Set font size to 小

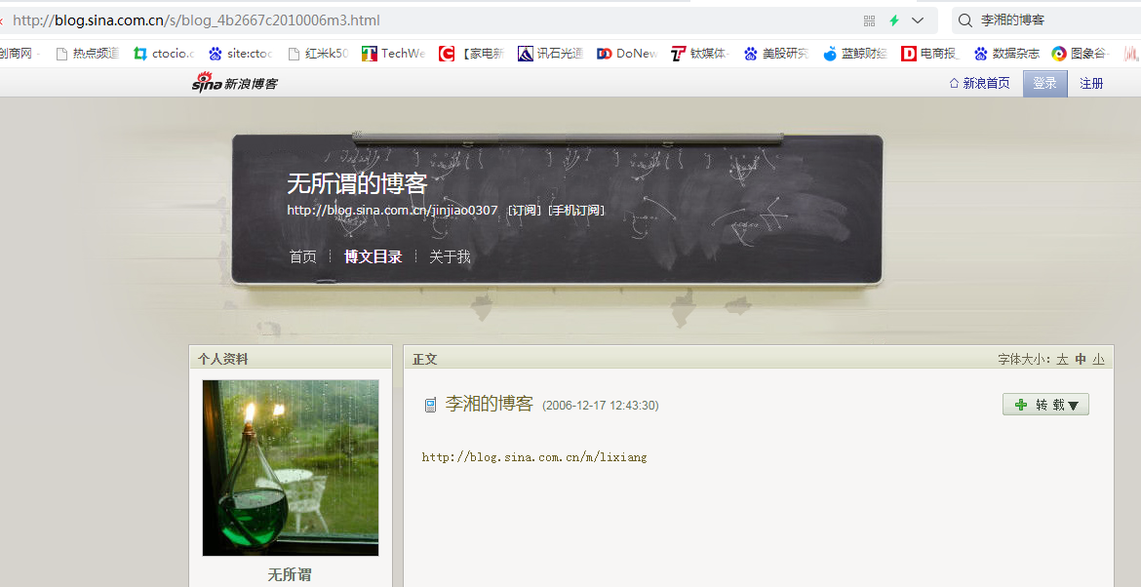pos(1098,359)
